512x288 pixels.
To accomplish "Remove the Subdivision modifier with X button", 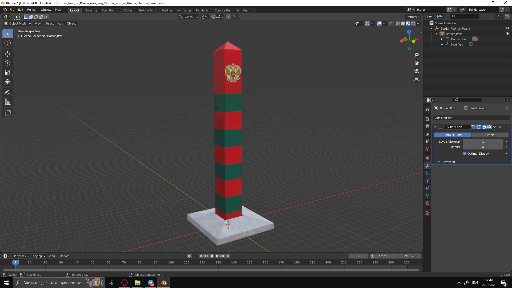I will pos(500,127).
